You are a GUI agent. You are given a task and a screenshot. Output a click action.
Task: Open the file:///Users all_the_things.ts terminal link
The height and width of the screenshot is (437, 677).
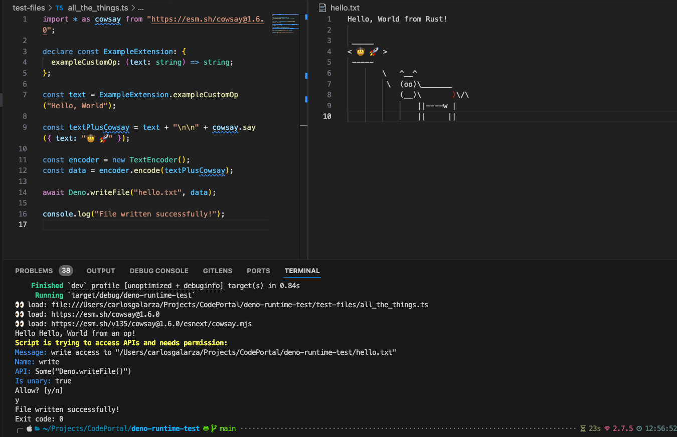coord(240,305)
